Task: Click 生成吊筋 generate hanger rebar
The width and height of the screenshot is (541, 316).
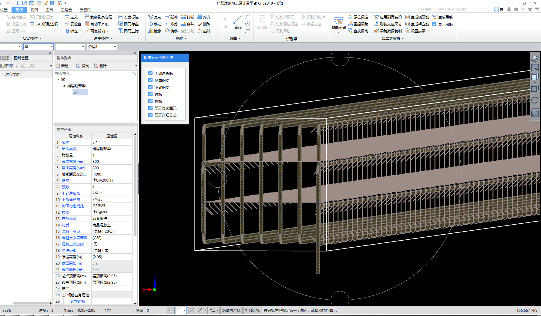Action: point(443,17)
